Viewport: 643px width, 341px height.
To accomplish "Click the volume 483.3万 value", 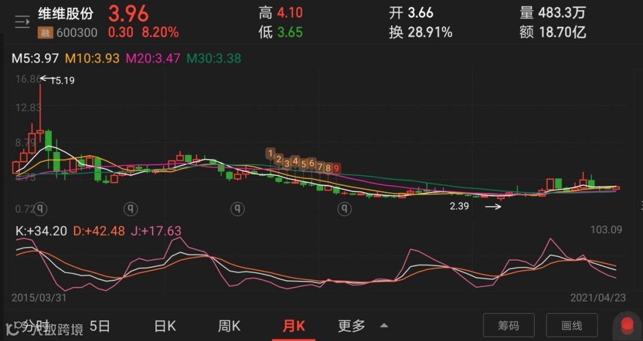I will tap(561, 13).
